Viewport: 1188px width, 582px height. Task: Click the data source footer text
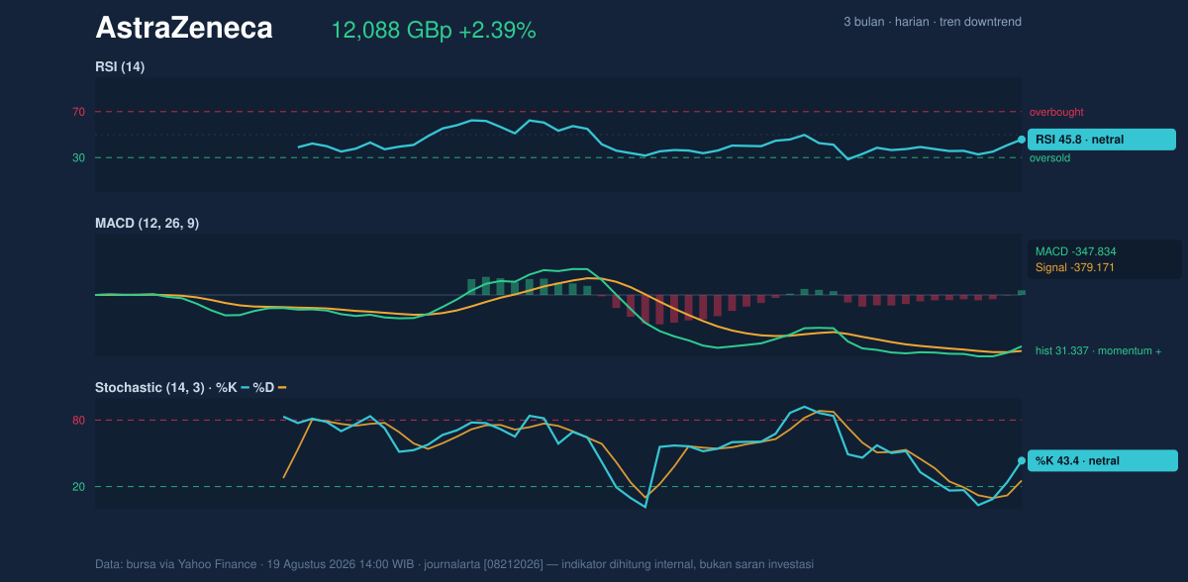click(x=454, y=564)
